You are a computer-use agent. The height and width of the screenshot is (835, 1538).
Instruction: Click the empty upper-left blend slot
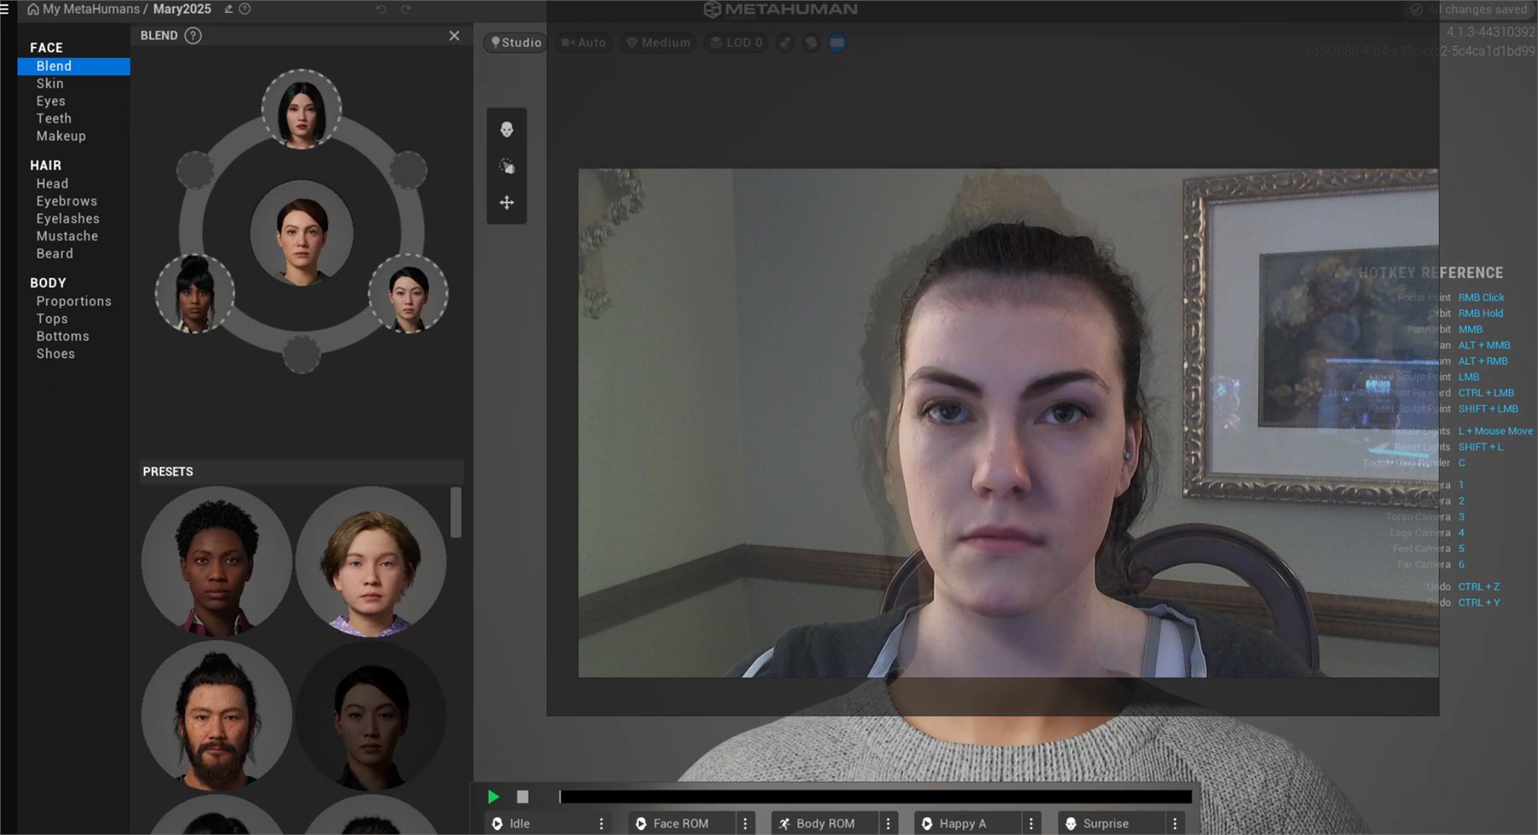[x=195, y=170]
